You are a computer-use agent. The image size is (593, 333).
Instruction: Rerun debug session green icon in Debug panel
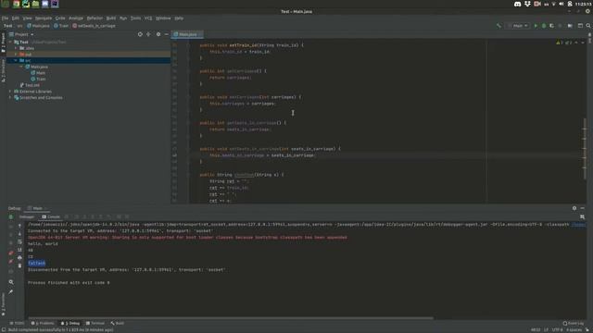(11, 217)
